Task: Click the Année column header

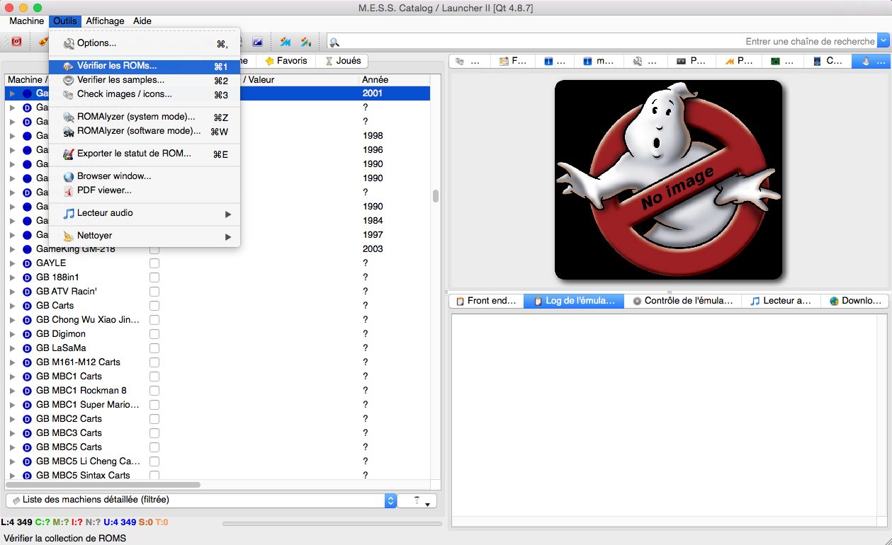Action: click(x=395, y=80)
